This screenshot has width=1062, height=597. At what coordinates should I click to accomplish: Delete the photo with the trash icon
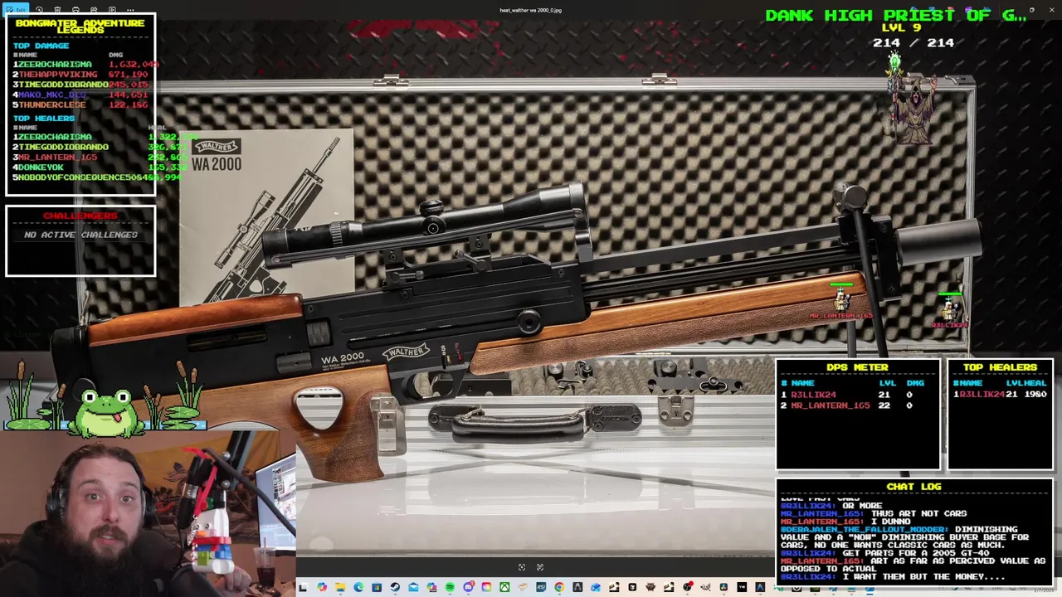57,9
